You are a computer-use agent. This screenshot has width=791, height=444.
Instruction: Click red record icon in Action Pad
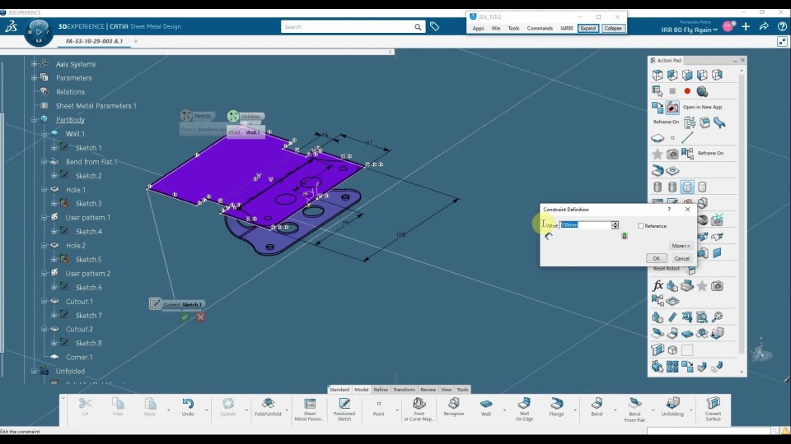[687, 91]
